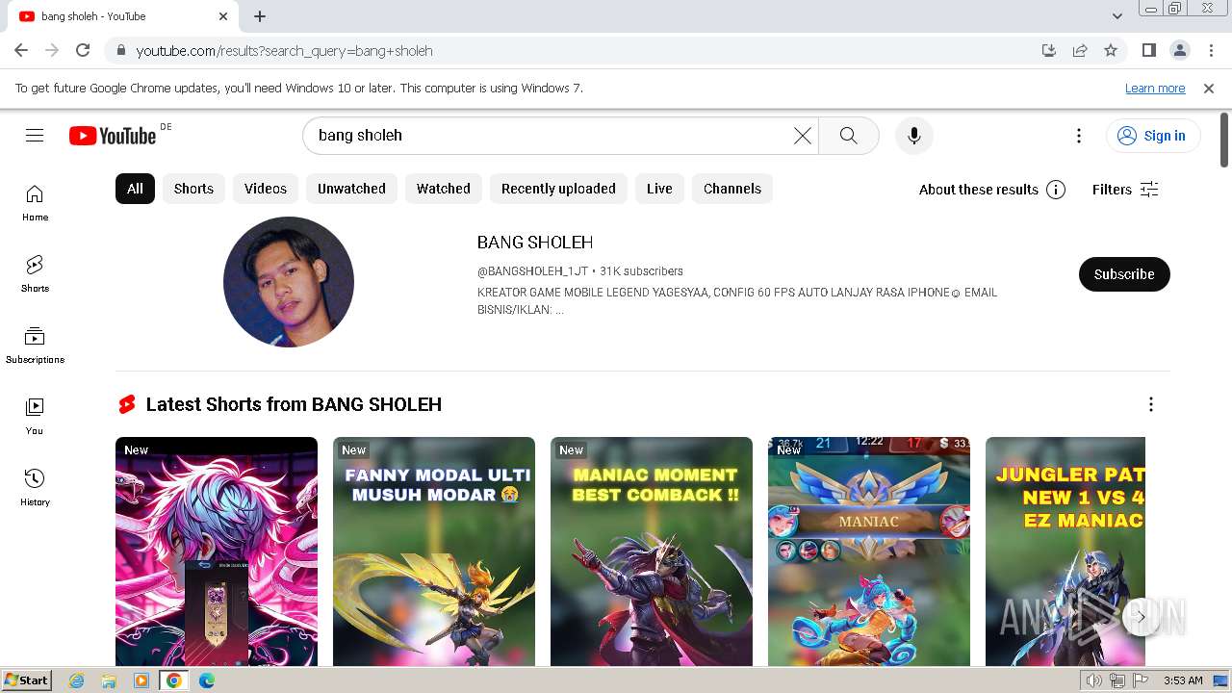The height and width of the screenshot is (693, 1232).
Task: Focus the YouTube search box
Action: [549, 136]
